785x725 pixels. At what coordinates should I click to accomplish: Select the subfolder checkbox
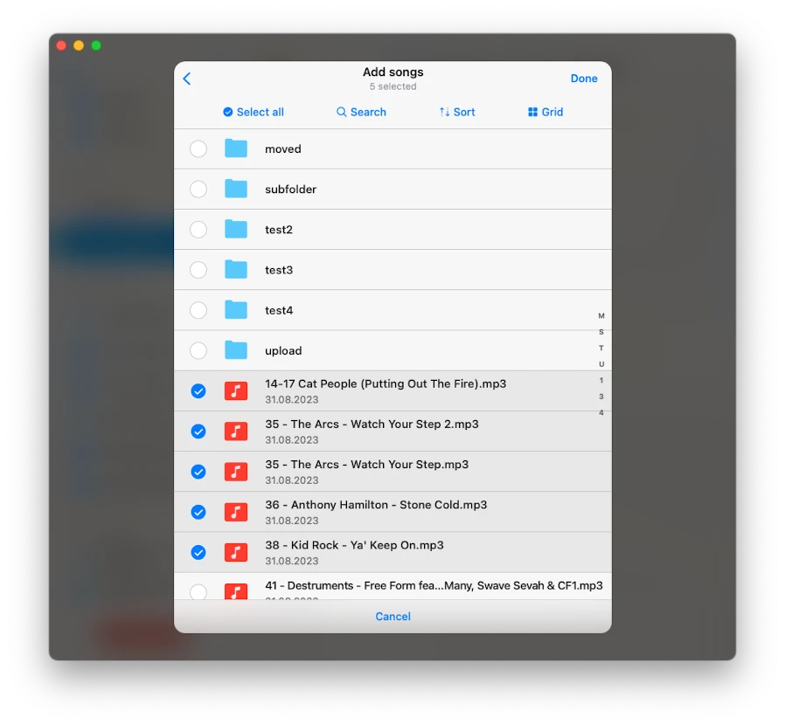click(198, 189)
